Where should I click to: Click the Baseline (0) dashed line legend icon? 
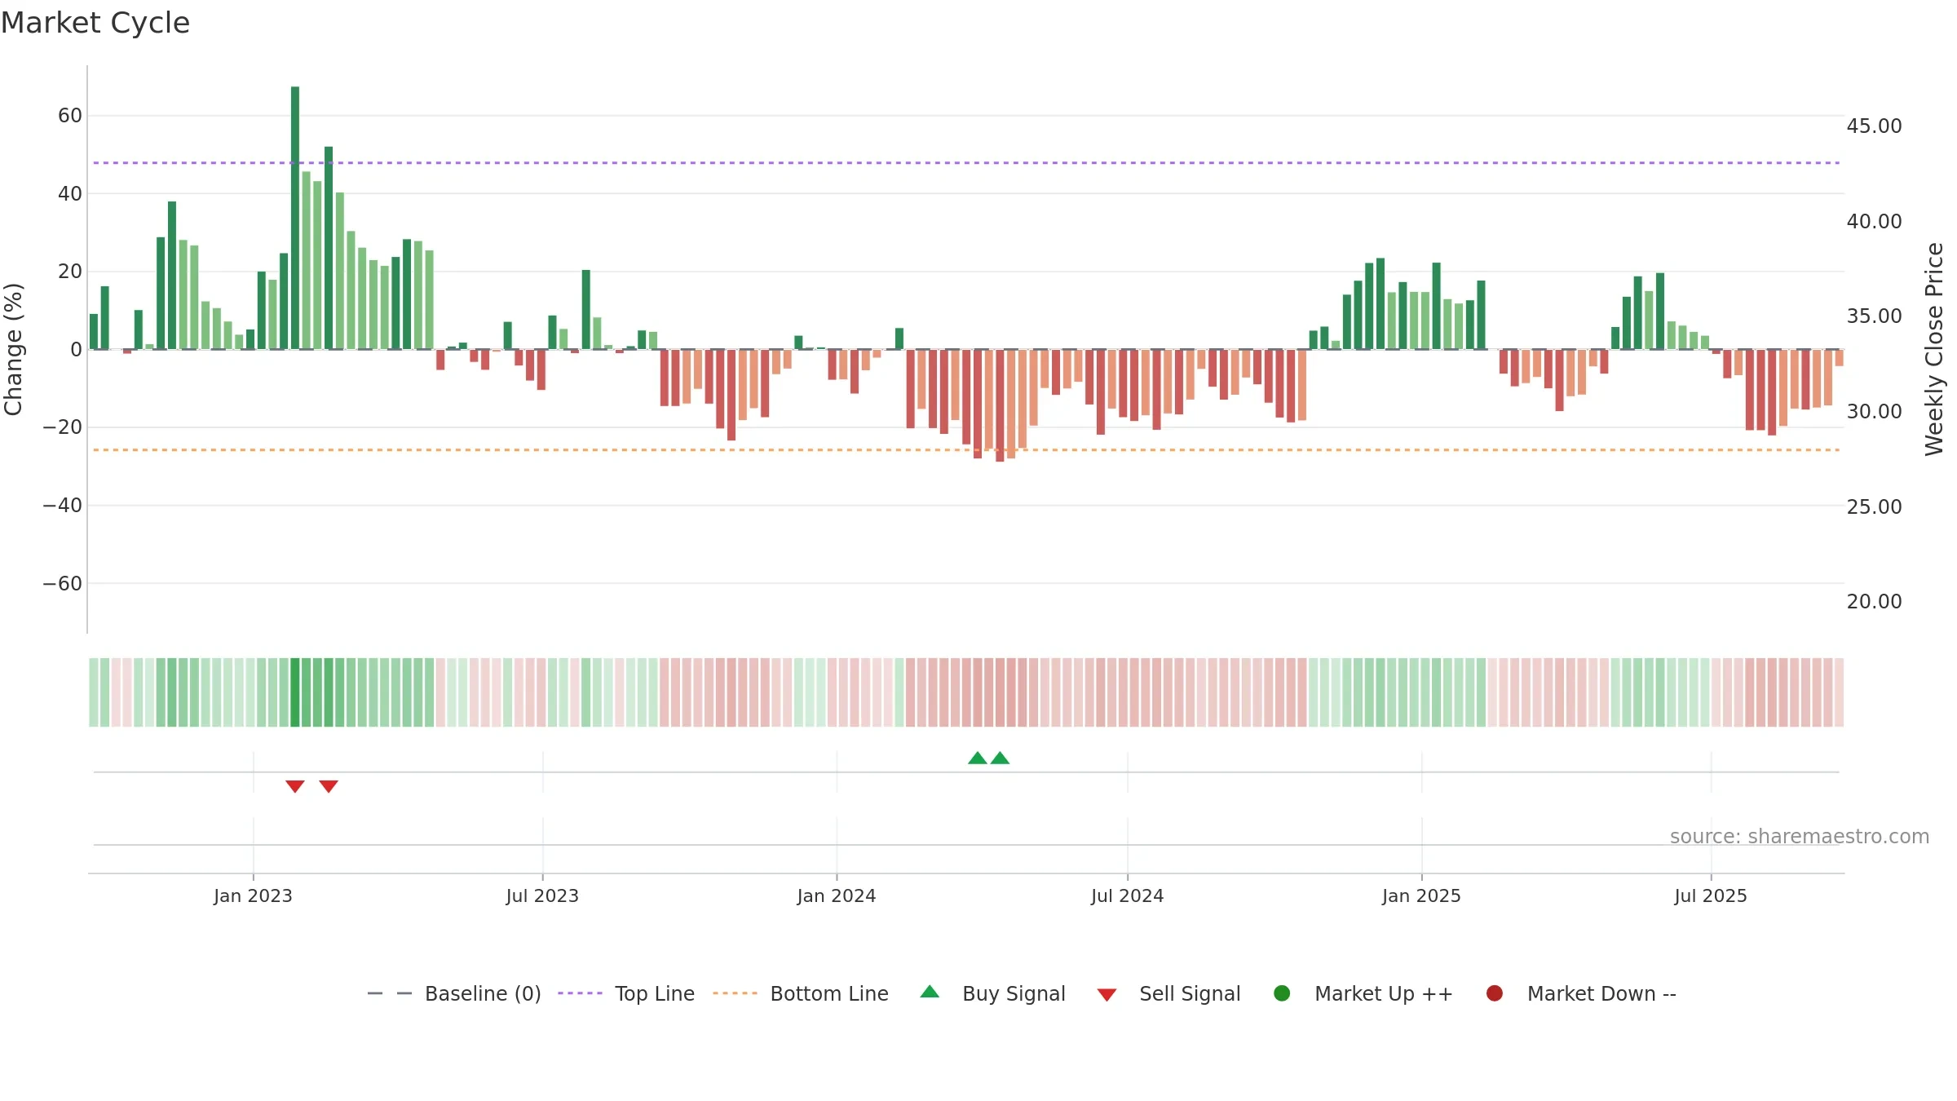click(390, 993)
